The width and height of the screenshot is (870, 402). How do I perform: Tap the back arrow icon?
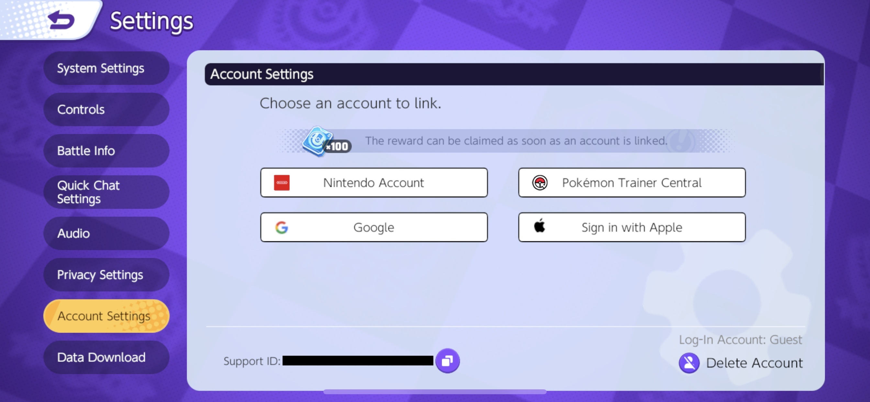[61, 20]
